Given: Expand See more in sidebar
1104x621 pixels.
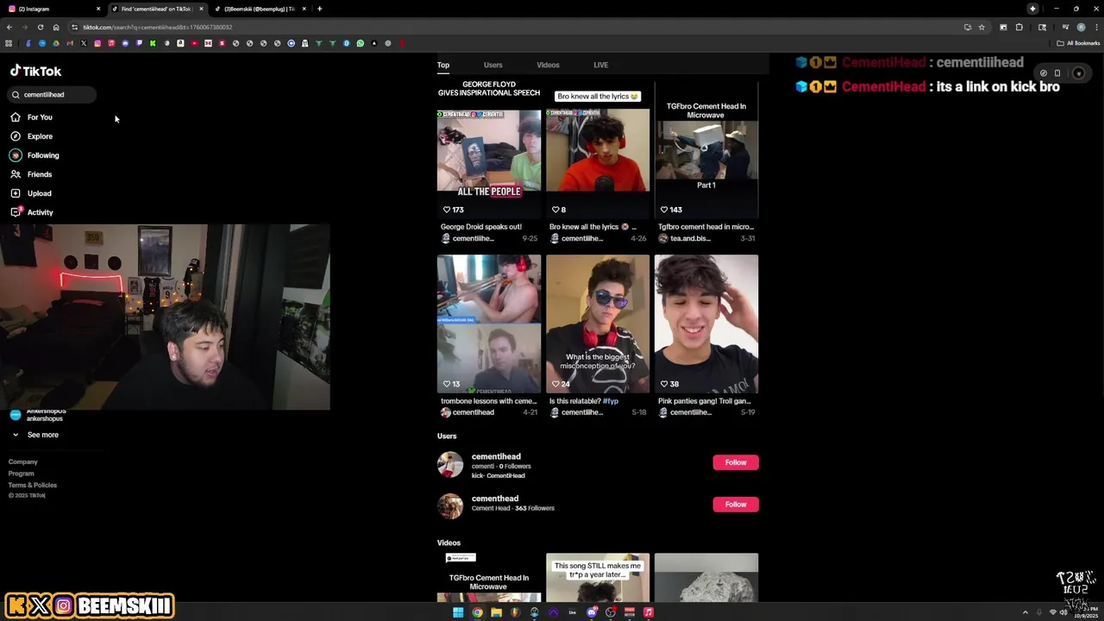Looking at the screenshot, I should coord(34,435).
